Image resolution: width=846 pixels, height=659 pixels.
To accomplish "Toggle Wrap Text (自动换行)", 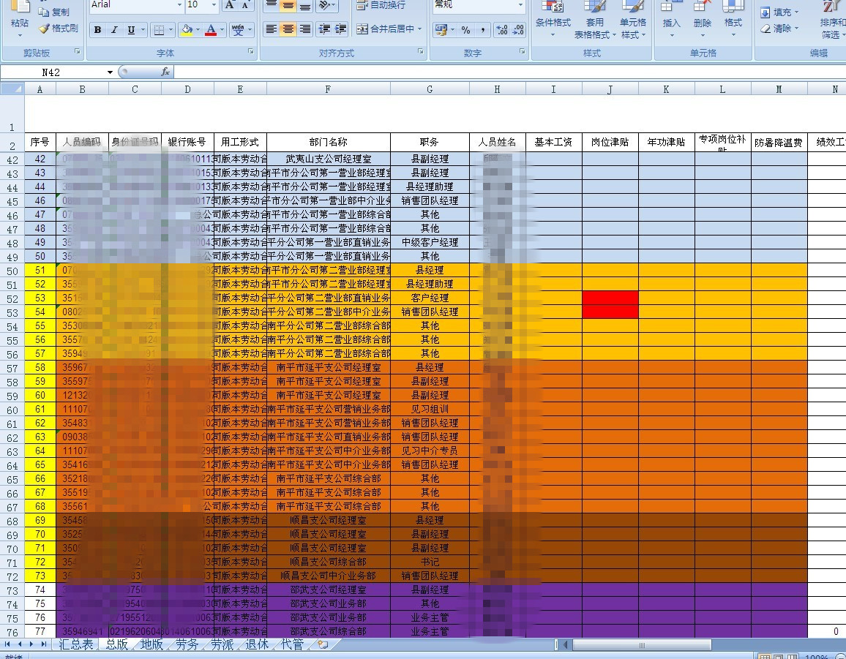I will click(x=381, y=5).
